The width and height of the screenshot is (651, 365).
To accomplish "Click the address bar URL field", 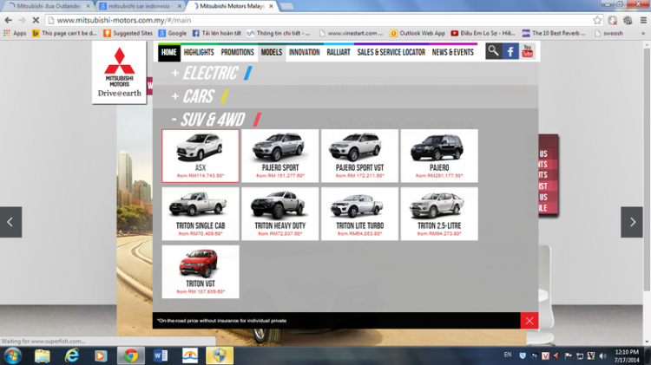I will pos(319,20).
